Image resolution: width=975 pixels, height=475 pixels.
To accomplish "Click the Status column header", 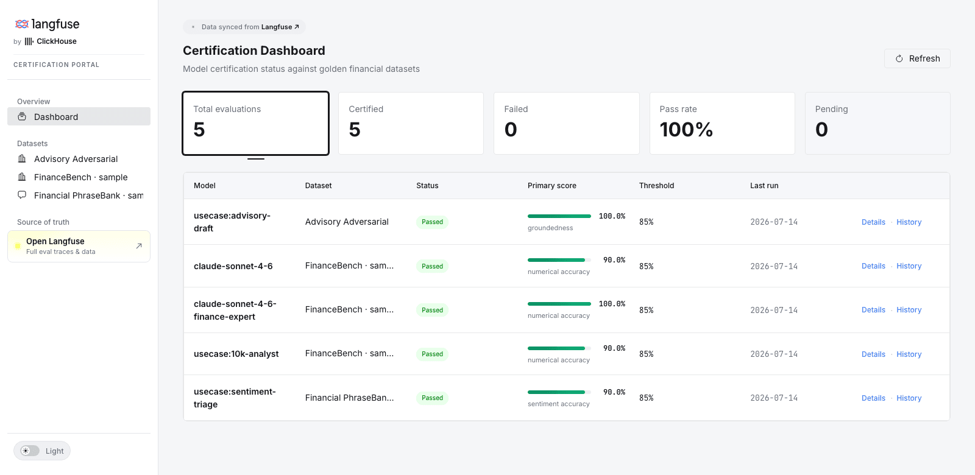I will [x=427, y=186].
